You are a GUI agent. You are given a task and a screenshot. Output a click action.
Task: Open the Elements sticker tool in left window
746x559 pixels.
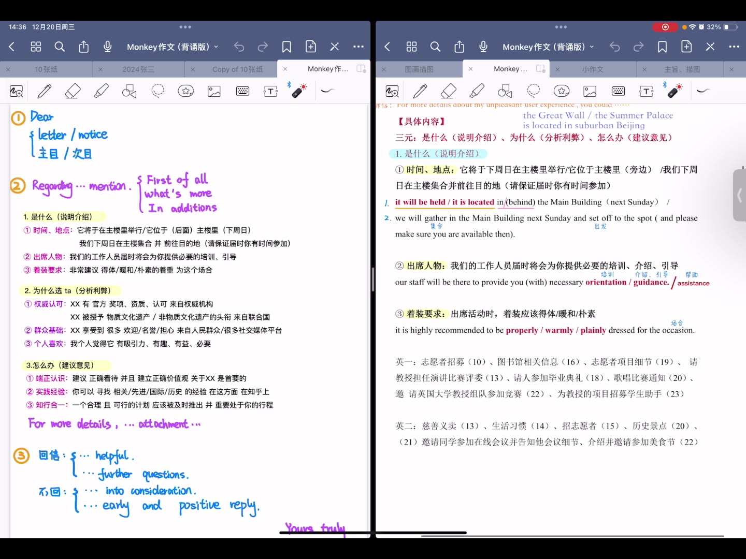[186, 92]
